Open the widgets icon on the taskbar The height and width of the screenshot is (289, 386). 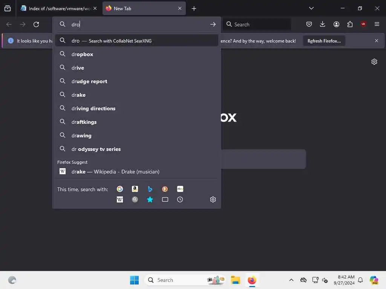[x=12, y=280]
